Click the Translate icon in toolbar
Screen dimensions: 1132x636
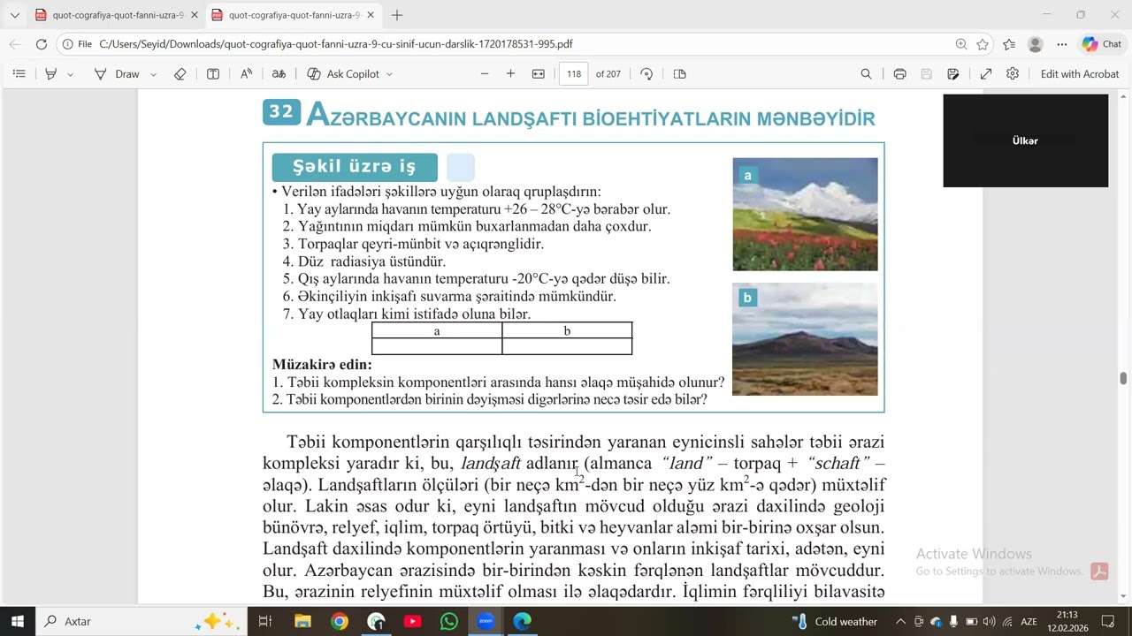pyautogui.click(x=279, y=74)
